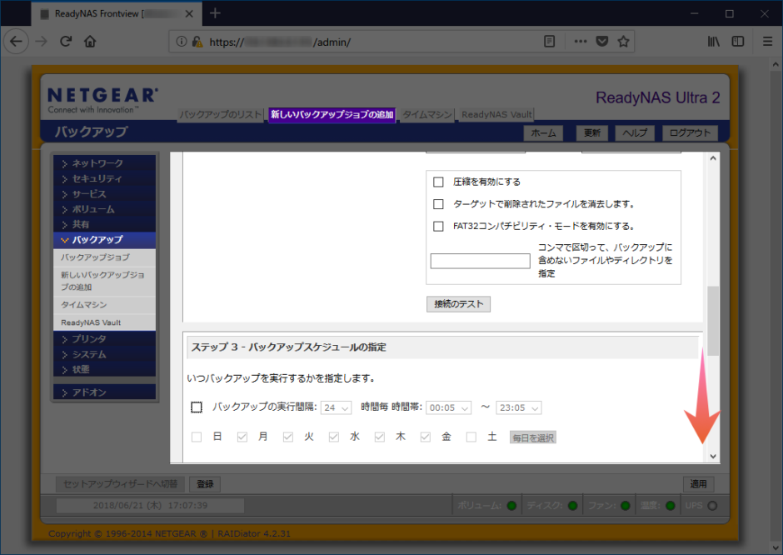This screenshot has height=555, width=783.
Task: Click the sidebars toggle icon in Firefox toolbar
Action: (736, 40)
